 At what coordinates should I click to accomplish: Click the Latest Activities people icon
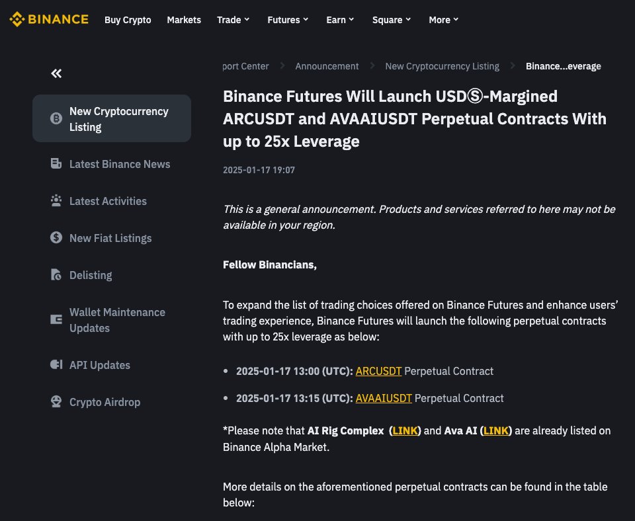pyautogui.click(x=56, y=201)
